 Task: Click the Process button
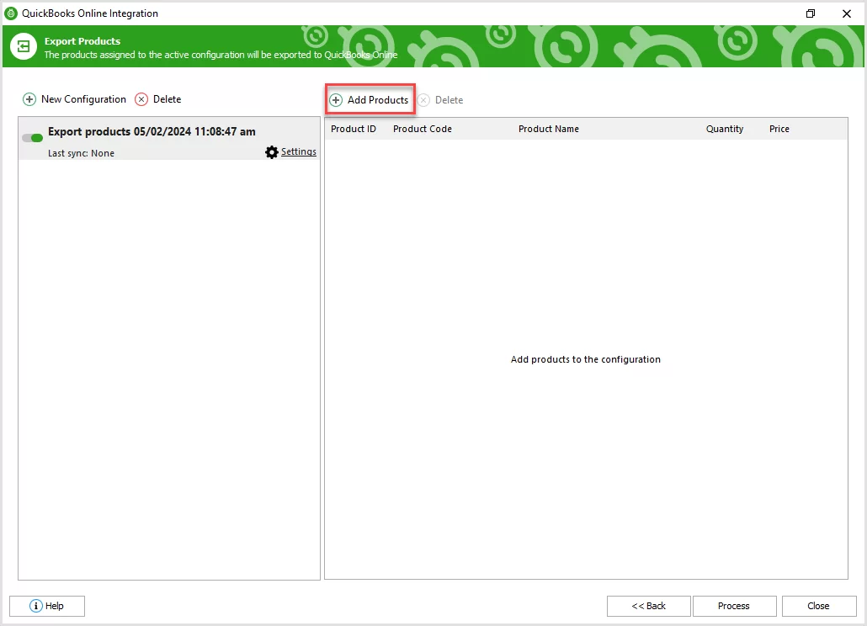tap(734, 606)
